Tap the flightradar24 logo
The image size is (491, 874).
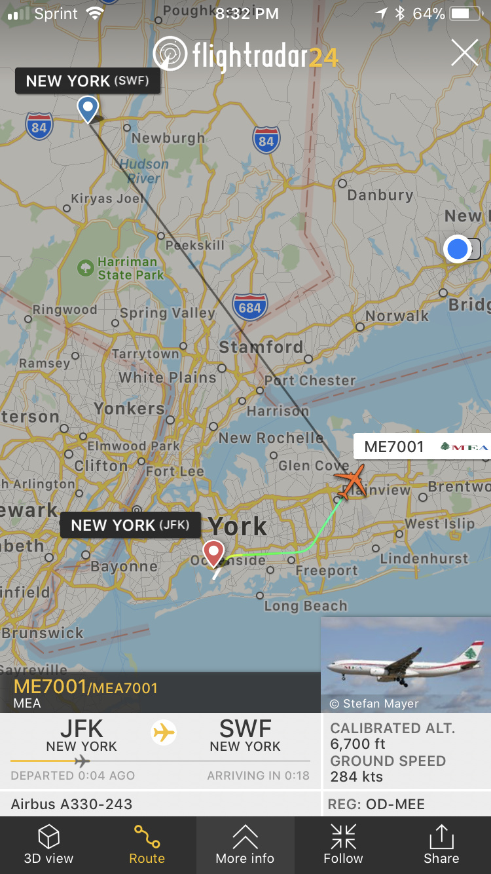tap(245, 55)
